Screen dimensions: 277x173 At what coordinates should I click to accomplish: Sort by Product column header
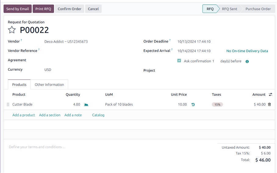pos(19,94)
